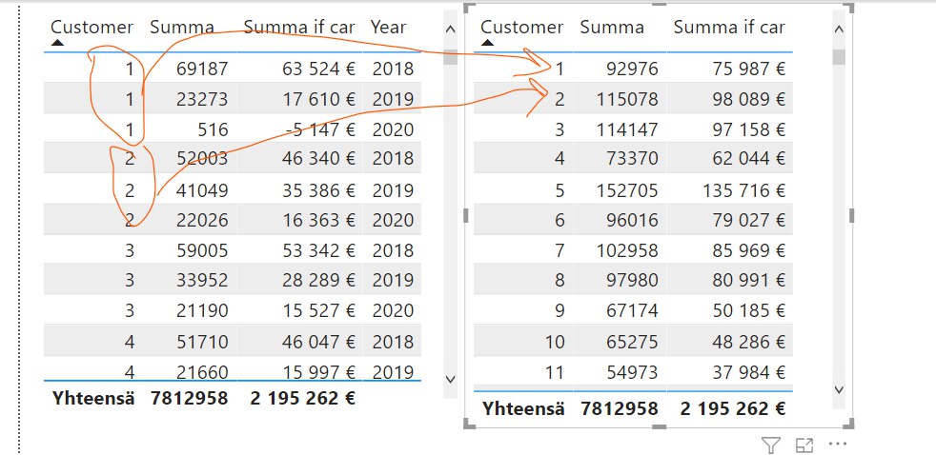Screen dimensions: 936x455
Task: Select cell 69187 in left table
Action: click(x=202, y=69)
